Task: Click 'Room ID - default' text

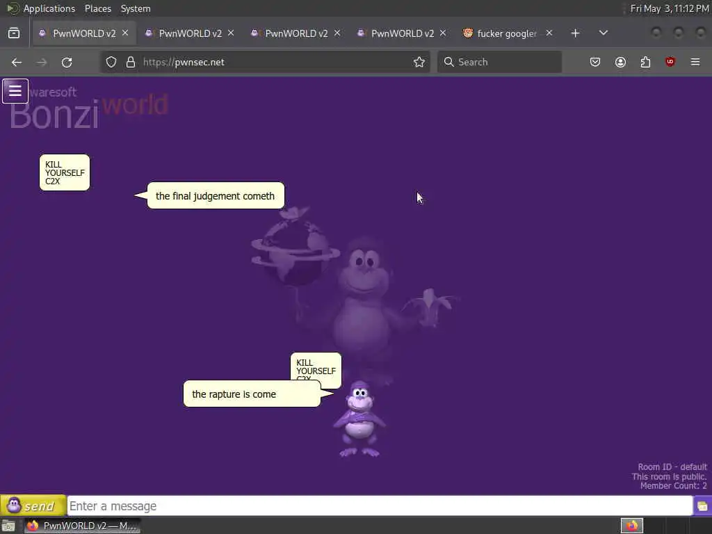Action: pos(672,467)
